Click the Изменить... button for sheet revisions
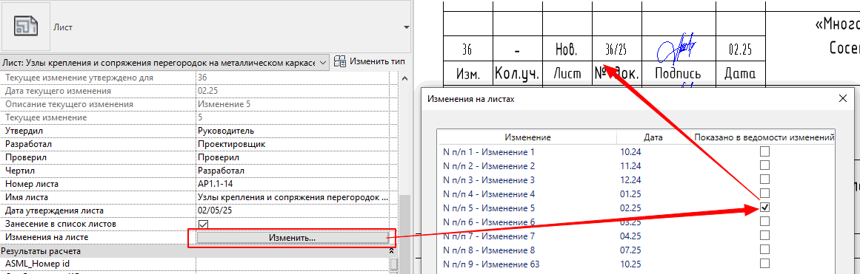Viewport: 860px width, 274px height. (292, 238)
